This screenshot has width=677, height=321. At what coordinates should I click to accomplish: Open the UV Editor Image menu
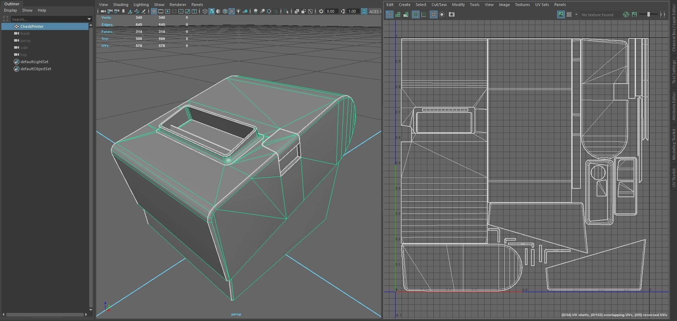[x=504, y=5]
